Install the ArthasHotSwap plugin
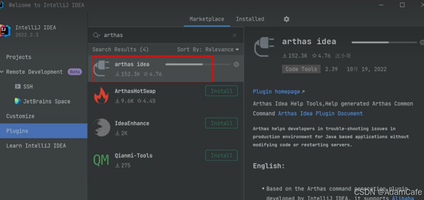 point(222,91)
